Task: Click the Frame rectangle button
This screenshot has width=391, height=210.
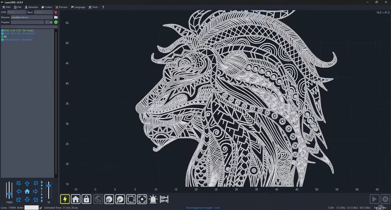Action: 131,199
